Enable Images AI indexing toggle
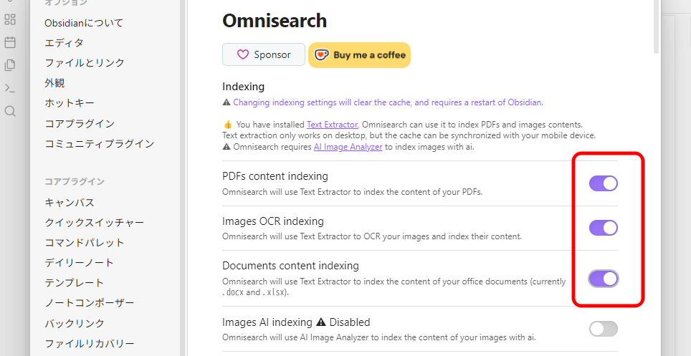 click(604, 329)
